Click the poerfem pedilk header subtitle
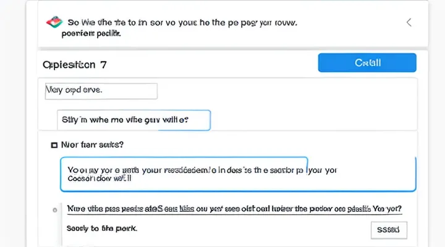This screenshot has height=247, width=445. click(x=91, y=35)
